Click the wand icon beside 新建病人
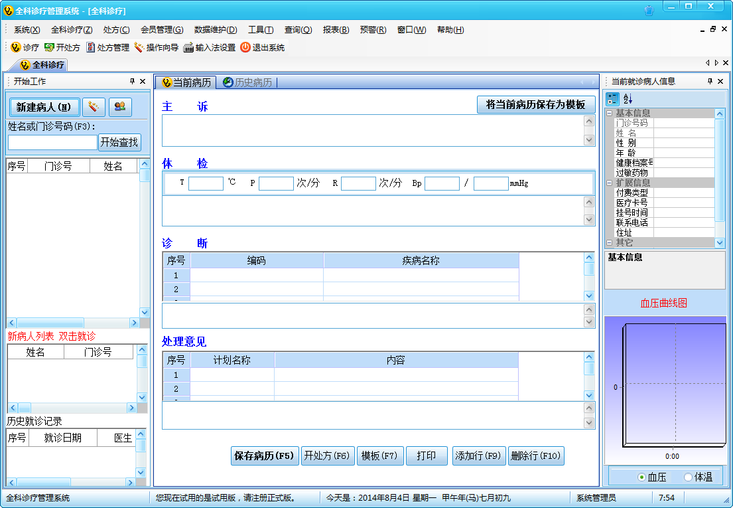 coord(94,107)
